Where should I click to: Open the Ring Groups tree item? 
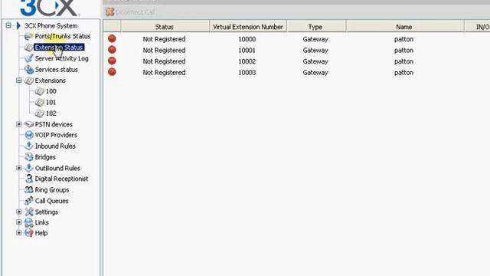tap(52, 189)
